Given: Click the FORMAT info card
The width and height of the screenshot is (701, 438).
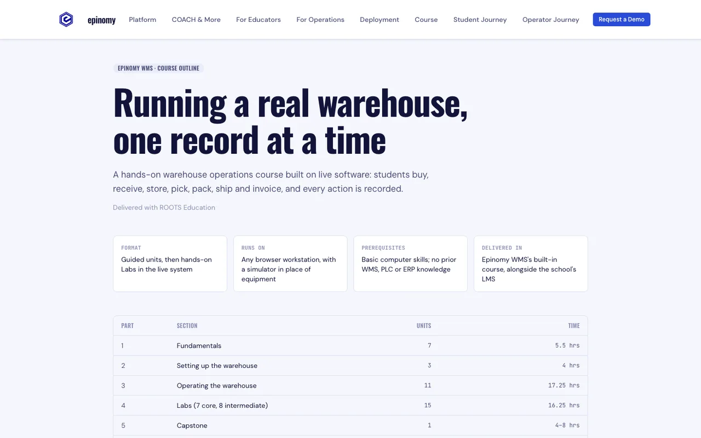Looking at the screenshot, I should 170,264.
